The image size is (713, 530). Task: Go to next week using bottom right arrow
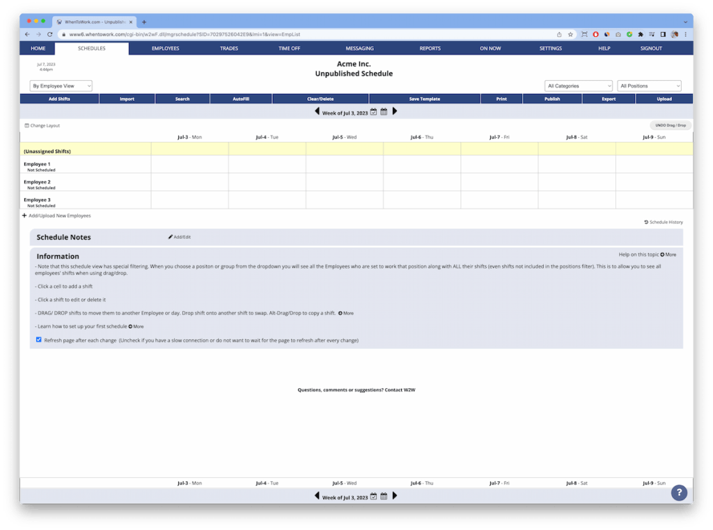[395, 496]
